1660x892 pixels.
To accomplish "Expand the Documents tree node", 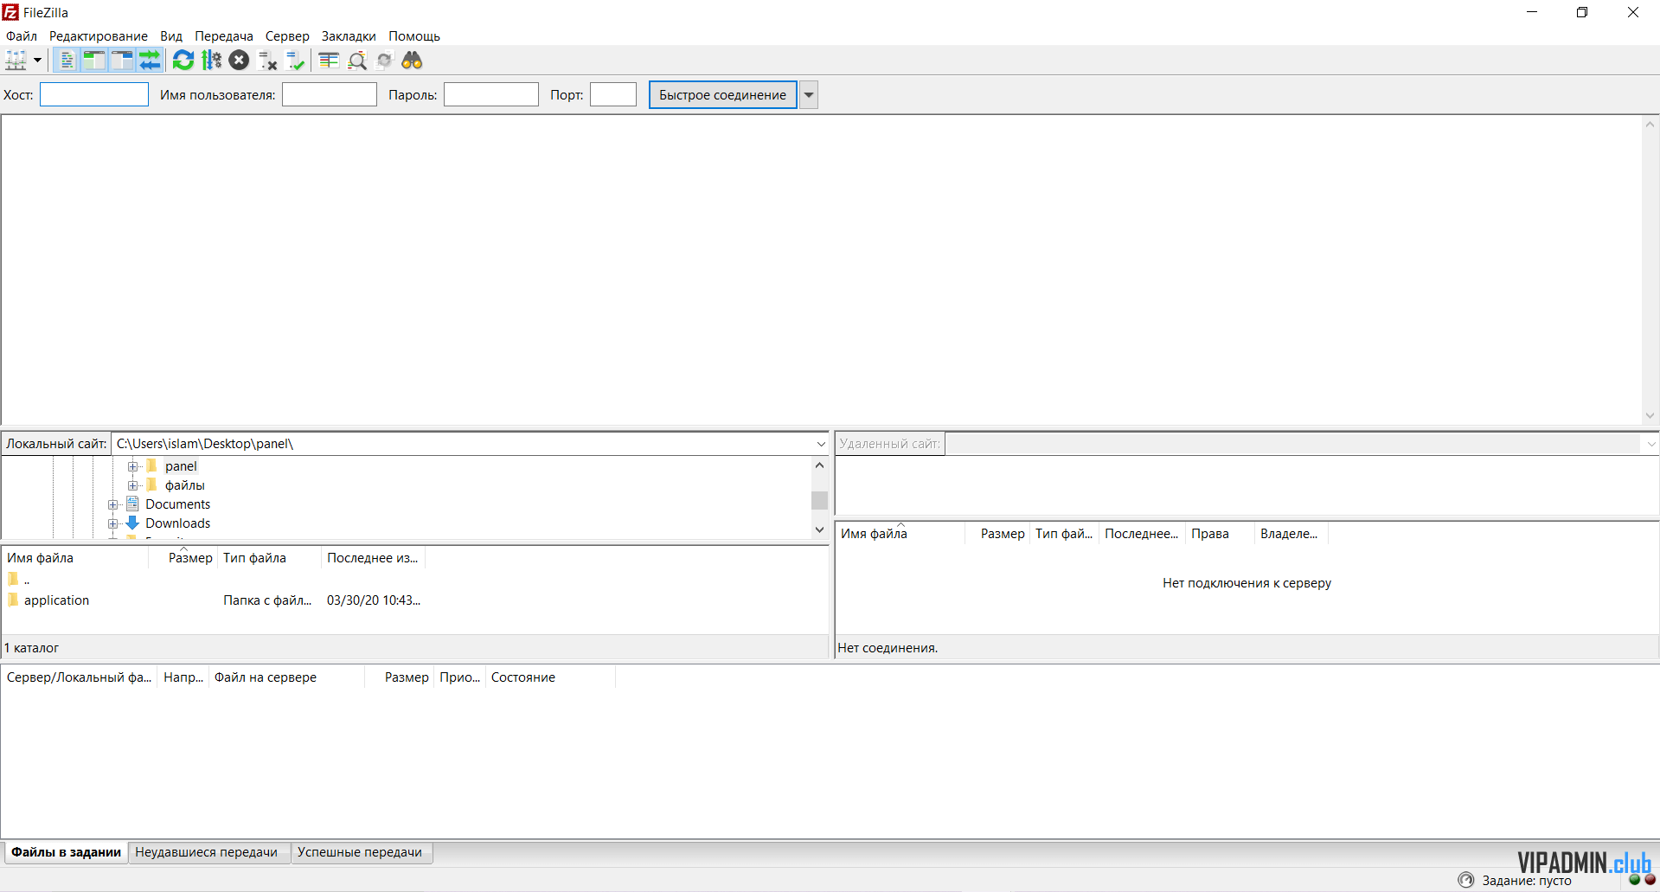I will click(113, 504).
